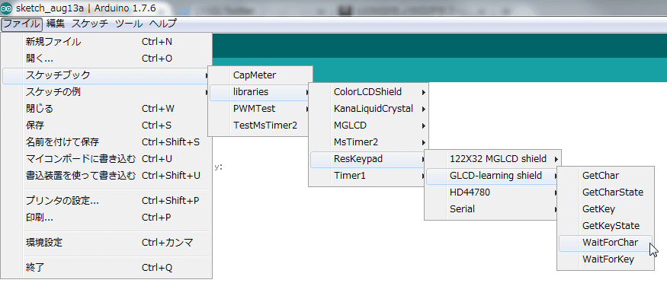This screenshot has width=667, height=283.
Task: Select 名前を付けて保存 entry
Action: click(x=107, y=142)
